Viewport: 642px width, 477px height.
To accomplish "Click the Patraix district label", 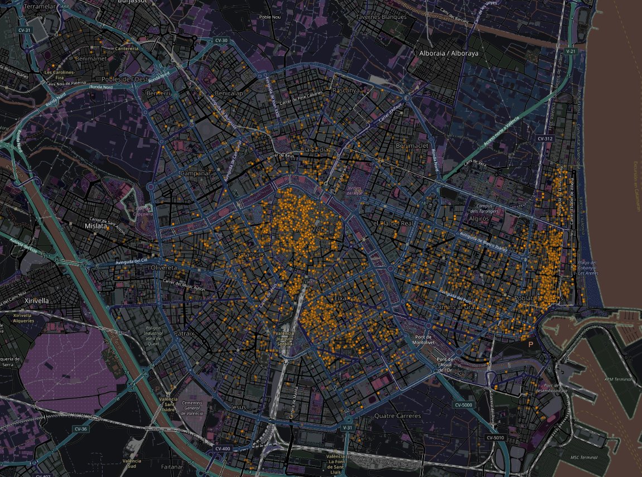I will (184, 333).
